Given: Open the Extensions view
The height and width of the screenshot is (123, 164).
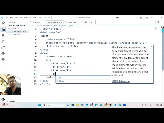Looking at the screenshot, I should 3,48.
